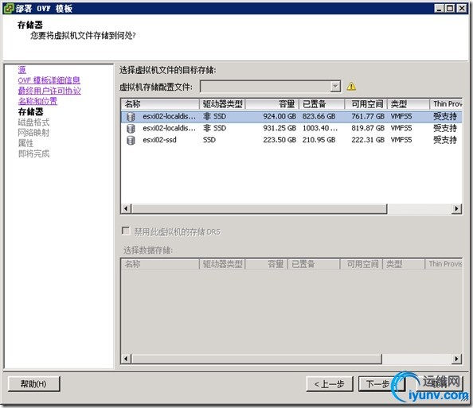The image size is (473, 408).
Task: Select the datastore with 924.00 GB capacity
Action: [291, 117]
